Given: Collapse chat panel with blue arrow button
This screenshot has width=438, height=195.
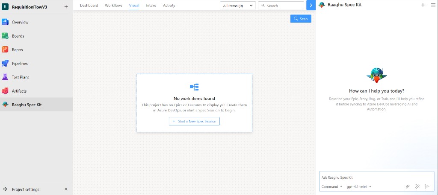Looking at the screenshot, I should pyautogui.click(x=311, y=5).
